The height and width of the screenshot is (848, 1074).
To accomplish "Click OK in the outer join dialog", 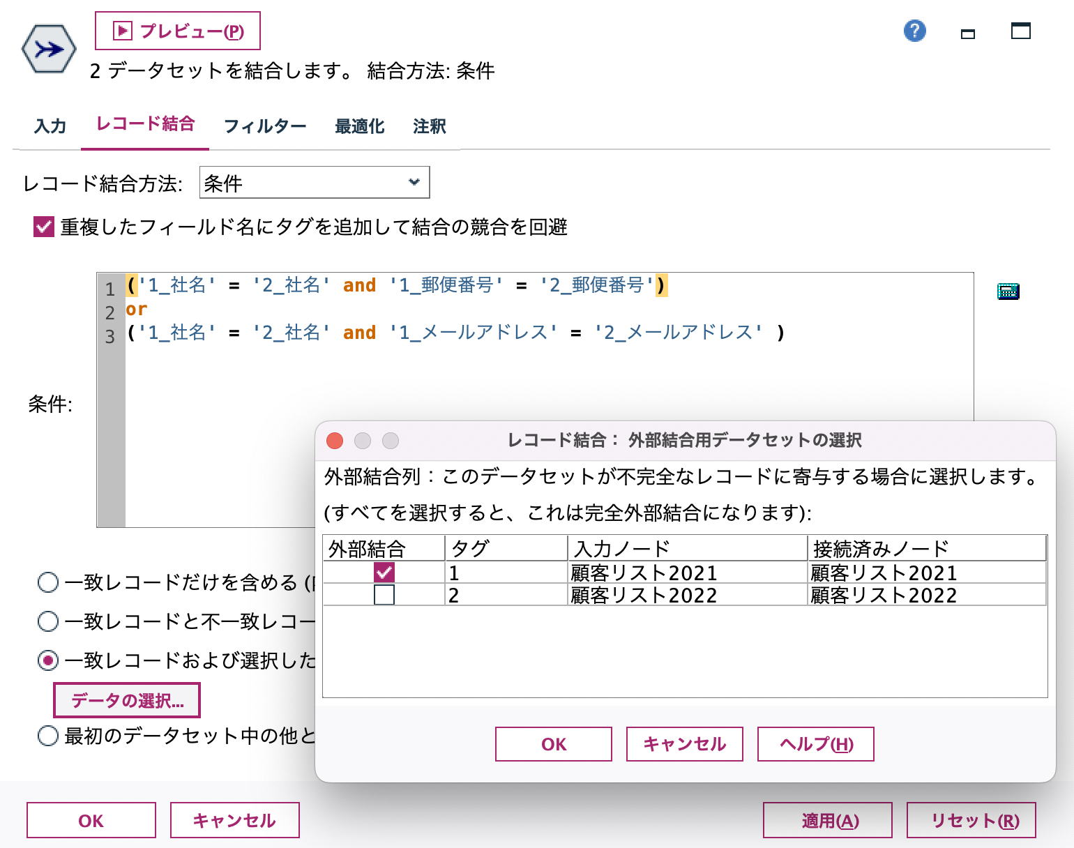I will (x=553, y=744).
